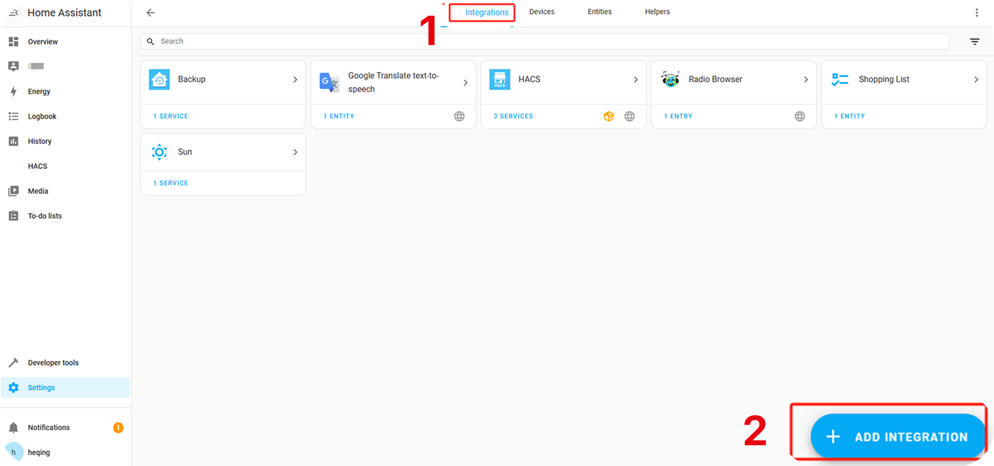Viewport: 994px width, 466px height.
Task: Click the heqing user avatar
Action: [x=13, y=452]
